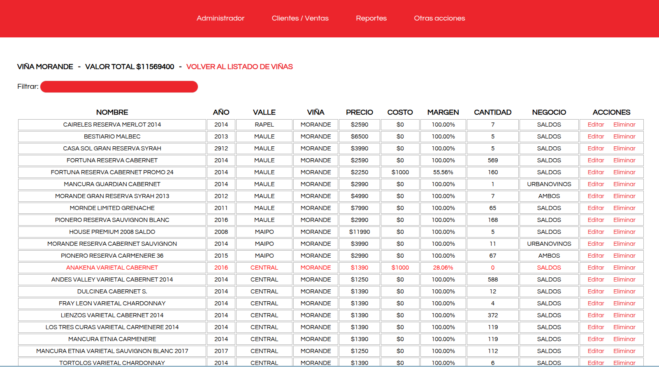Edit MORANDE GRAN RESERVA SYRAH 2013

tap(596, 196)
